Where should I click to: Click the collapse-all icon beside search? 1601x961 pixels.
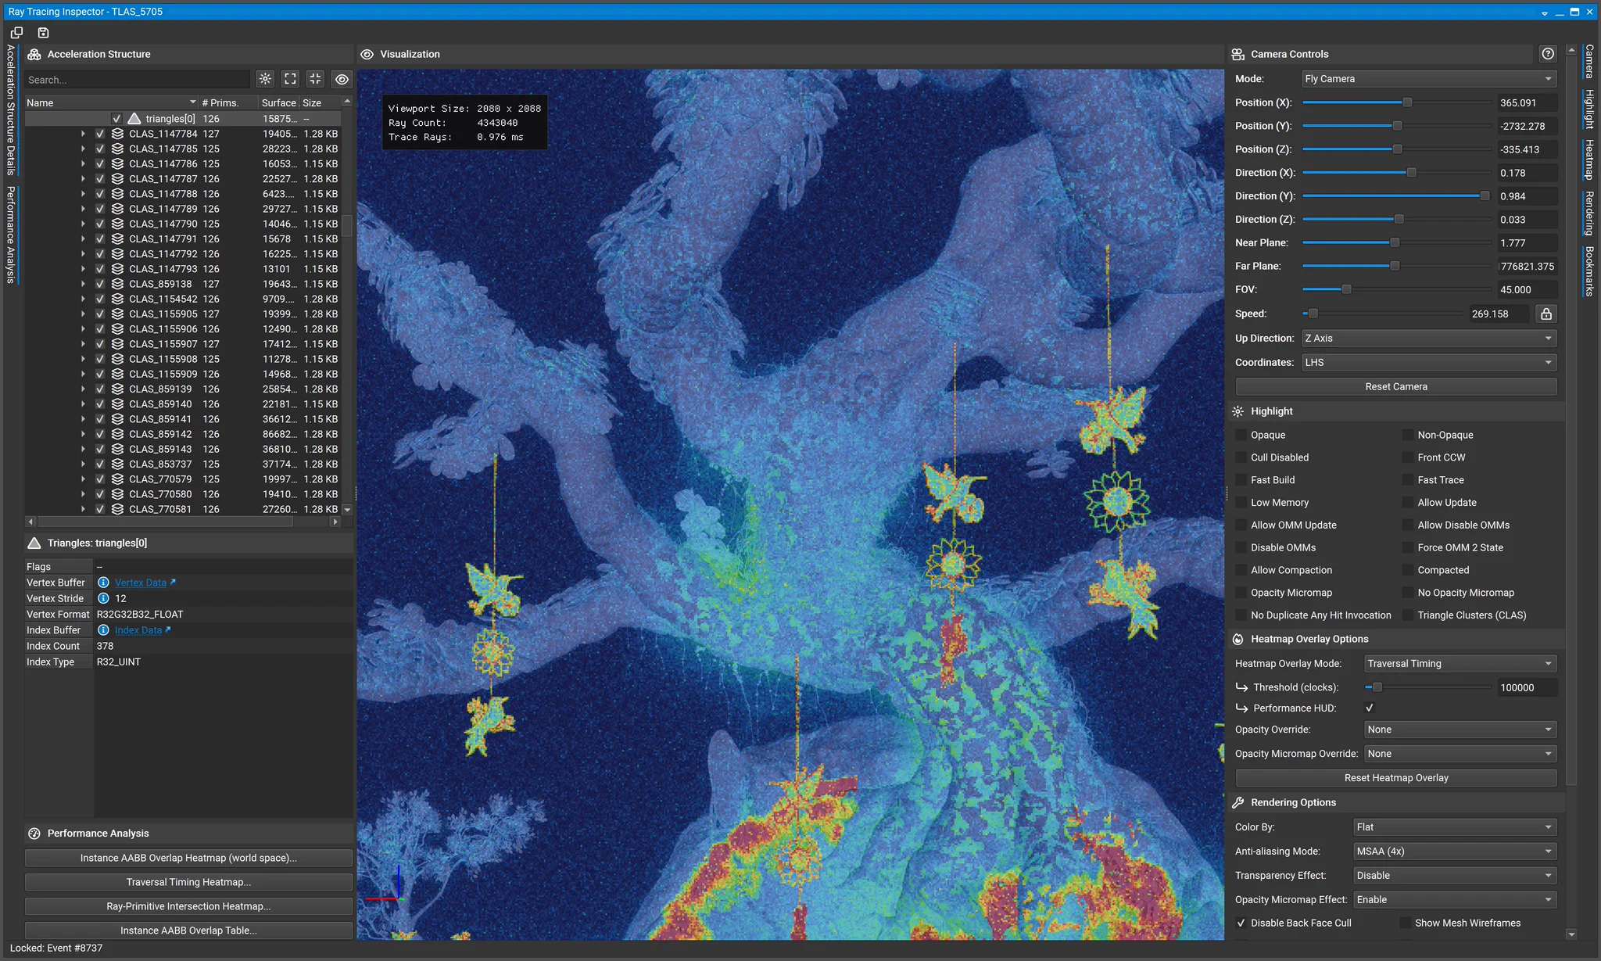pyautogui.click(x=315, y=79)
